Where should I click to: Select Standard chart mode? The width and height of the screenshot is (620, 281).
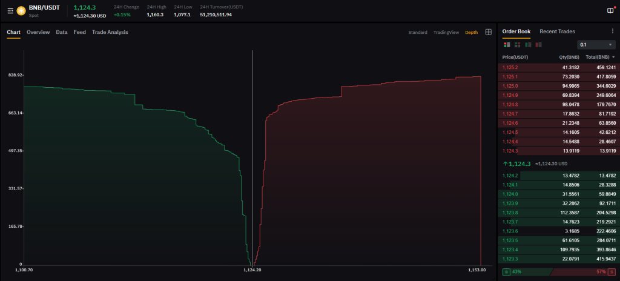point(418,33)
